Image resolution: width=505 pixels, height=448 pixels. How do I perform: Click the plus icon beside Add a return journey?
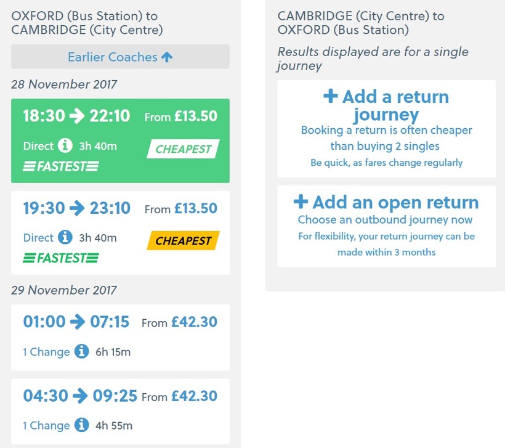click(x=331, y=97)
